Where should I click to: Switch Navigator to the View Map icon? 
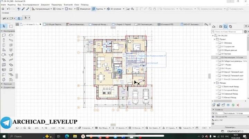[x=221, y=27]
